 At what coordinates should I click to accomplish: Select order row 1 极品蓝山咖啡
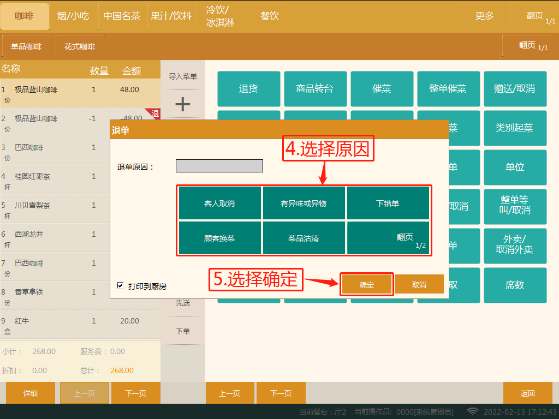tap(80, 93)
